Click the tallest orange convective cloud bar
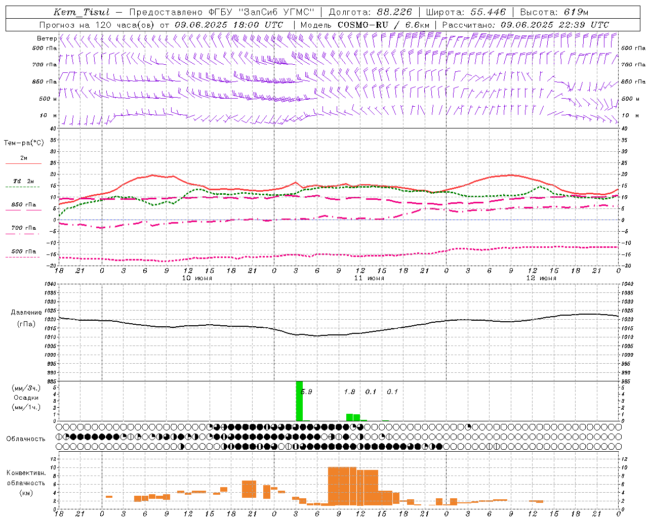 (342, 486)
